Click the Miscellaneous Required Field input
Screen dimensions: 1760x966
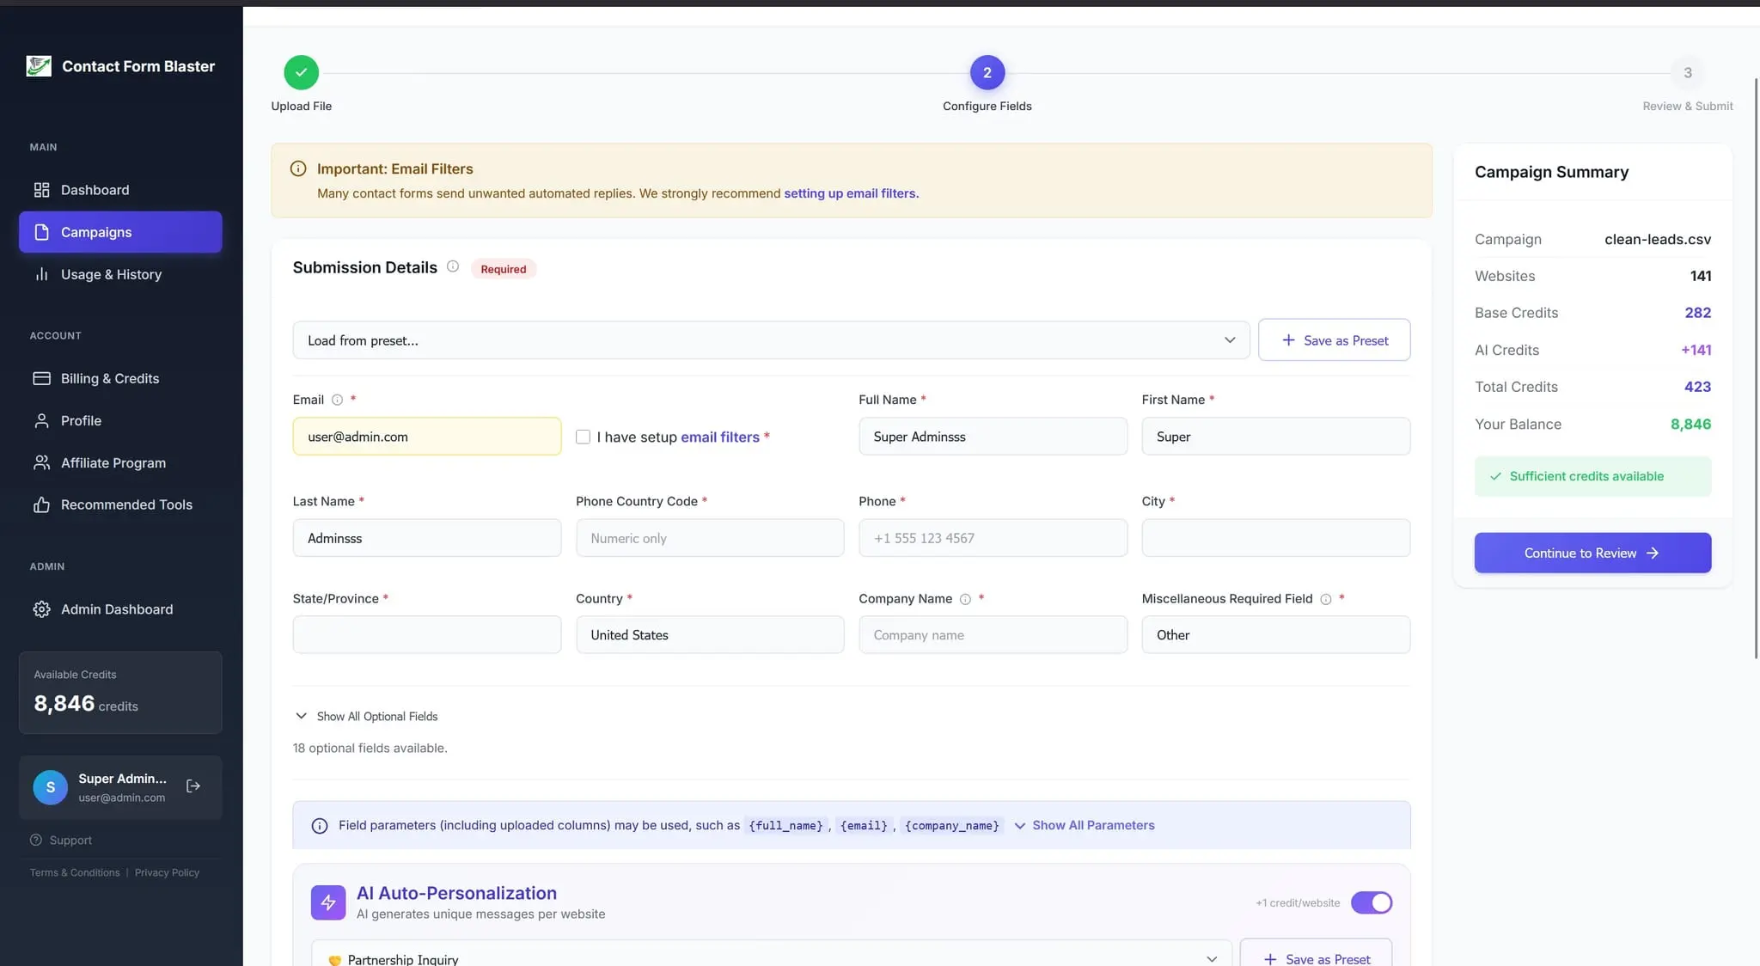[x=1275, y=634]
